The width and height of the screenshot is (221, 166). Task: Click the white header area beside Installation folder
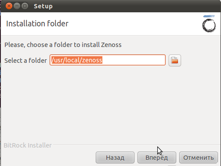click(135, 24)
